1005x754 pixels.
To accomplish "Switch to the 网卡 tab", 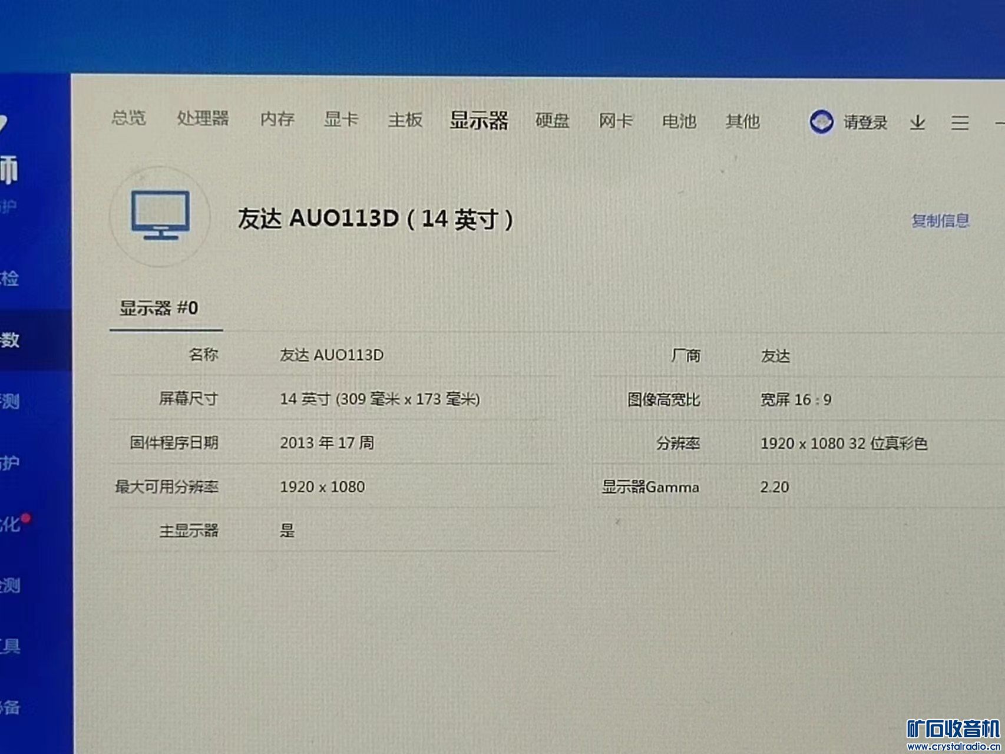I will [x=616, y=121].
